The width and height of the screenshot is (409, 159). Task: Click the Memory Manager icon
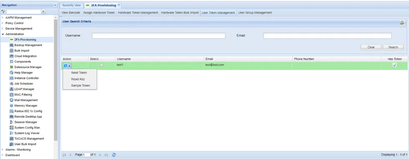click(12, 105)
